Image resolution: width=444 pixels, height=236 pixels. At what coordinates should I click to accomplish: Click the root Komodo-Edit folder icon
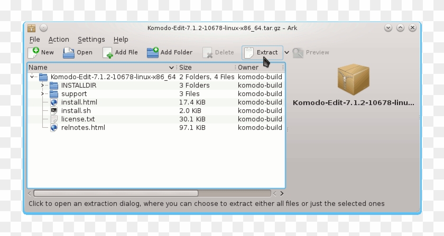(43, 77)
